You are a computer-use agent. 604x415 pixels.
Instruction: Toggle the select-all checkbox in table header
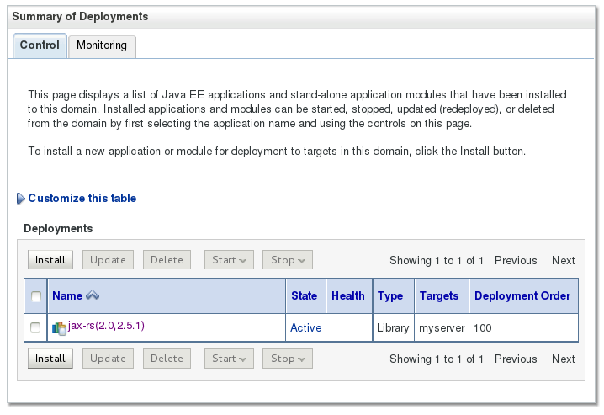[x=36, y=296]
